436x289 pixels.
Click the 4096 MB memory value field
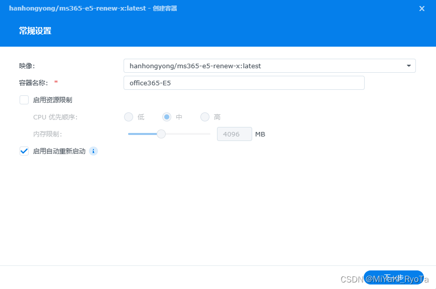(235, 134)
